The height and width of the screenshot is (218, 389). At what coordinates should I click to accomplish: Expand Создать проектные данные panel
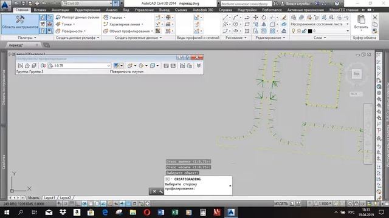138,38
